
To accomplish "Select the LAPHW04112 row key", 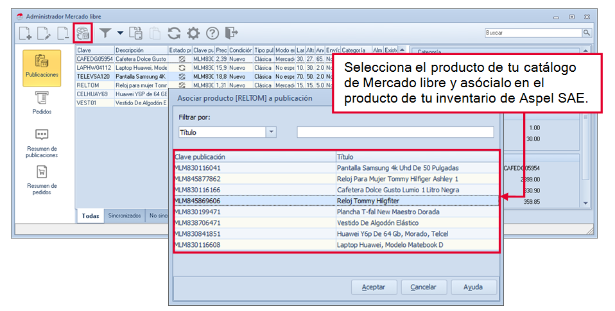I will (94, 68).
